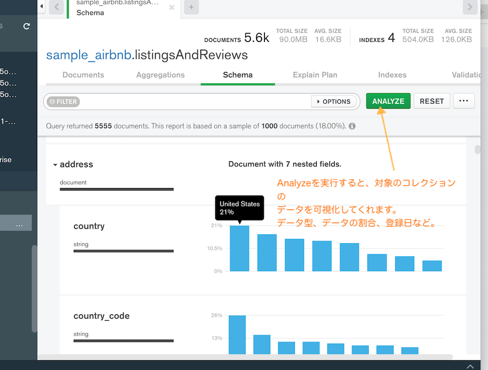This screenshot has width=488, height=370.
Task: Close the Schema tab with the X icon
Action: tap(171, 7)
